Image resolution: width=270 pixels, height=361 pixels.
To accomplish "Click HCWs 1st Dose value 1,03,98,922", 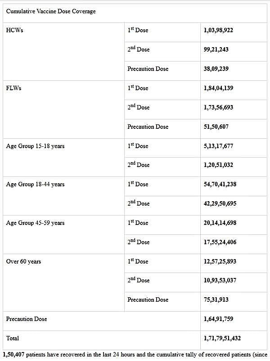I will [x=218, y=30].
